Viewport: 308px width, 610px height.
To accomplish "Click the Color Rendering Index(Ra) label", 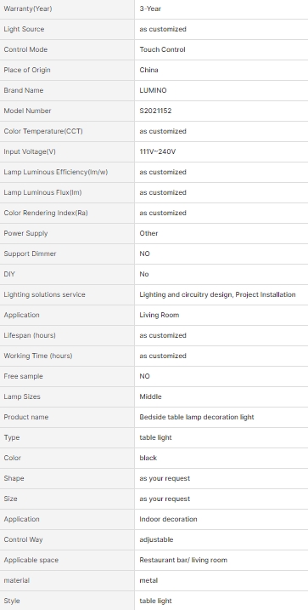I will pos(46,213).
